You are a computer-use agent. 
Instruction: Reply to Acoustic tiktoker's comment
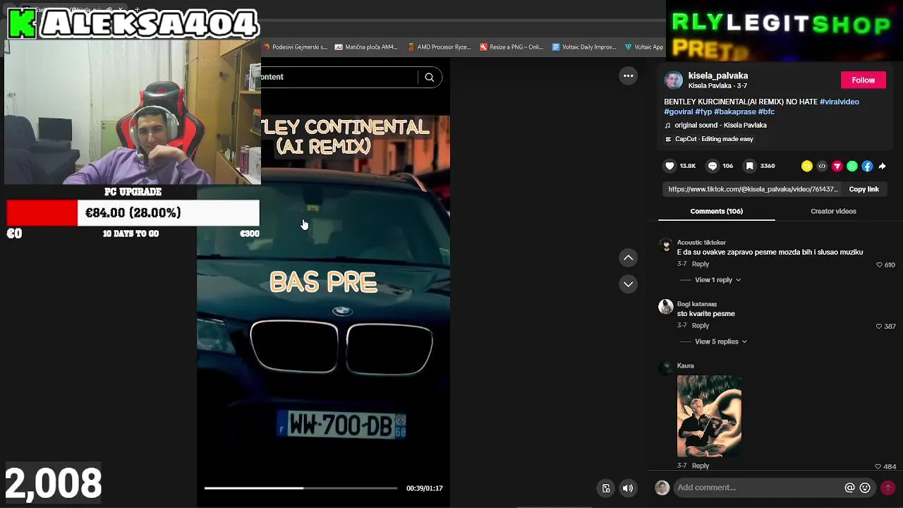[x=700, y=264]
